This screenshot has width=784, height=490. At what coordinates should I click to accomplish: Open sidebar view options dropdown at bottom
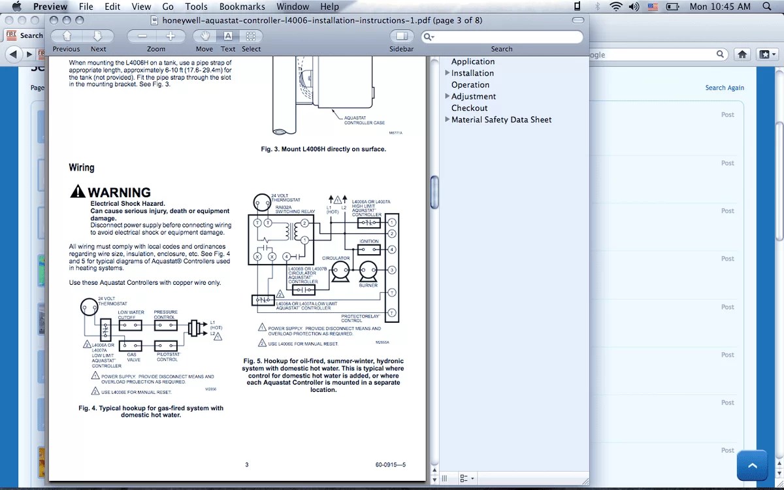(x=466, y=479)
